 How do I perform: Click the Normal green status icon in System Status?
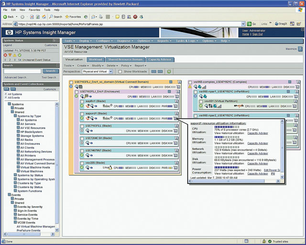pyautogui.click(x=20, y=55)
